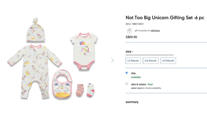
Task: Click the 'size -' label above the options
Action: pyautogui.click(x=129, y=52)
